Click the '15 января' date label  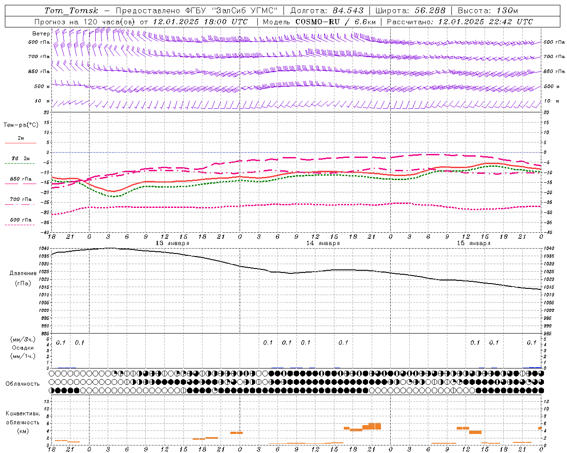[x=474, y=243]
